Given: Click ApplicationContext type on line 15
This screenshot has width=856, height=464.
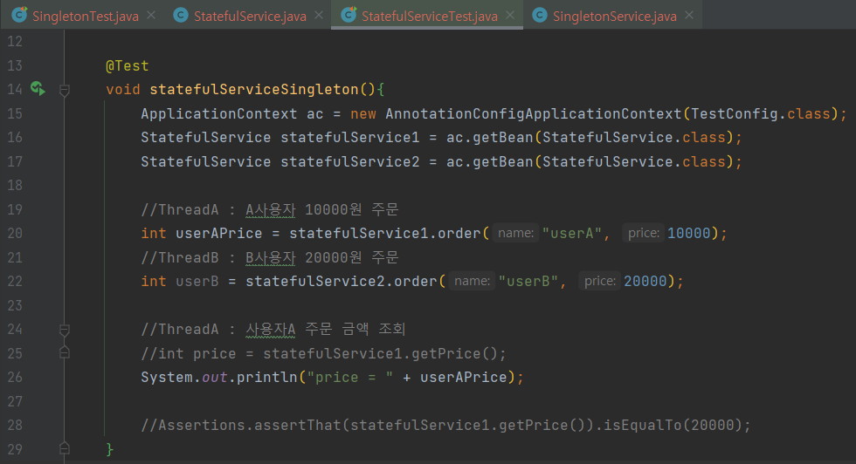Looking at the screenshot, I should tap(219, 113).
